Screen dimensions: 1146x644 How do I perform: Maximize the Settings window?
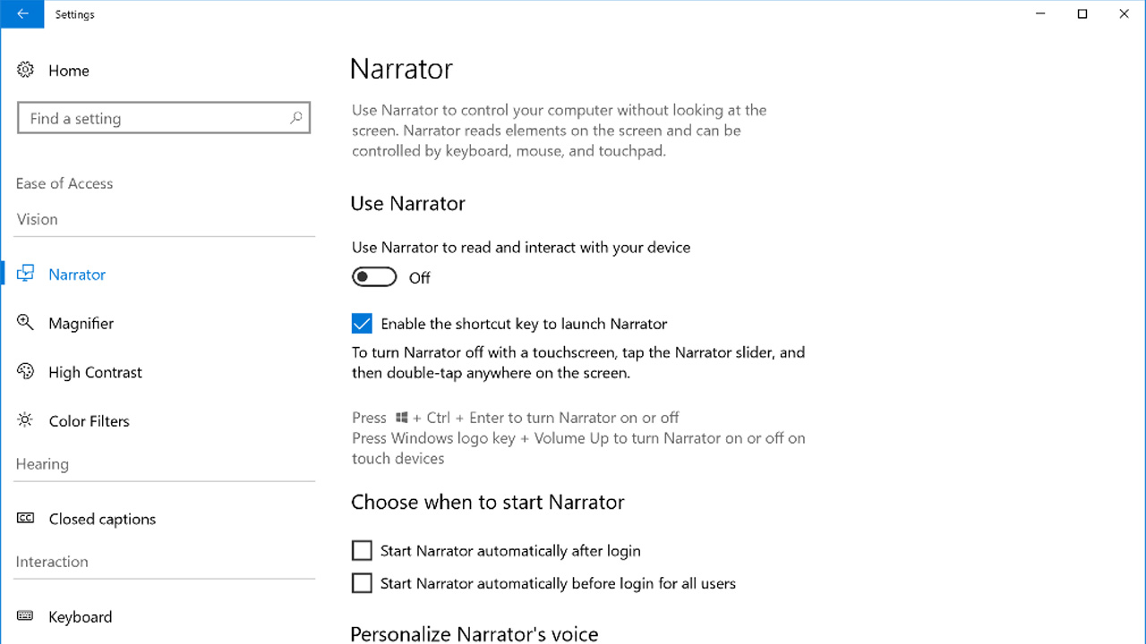pos(1081,13)
